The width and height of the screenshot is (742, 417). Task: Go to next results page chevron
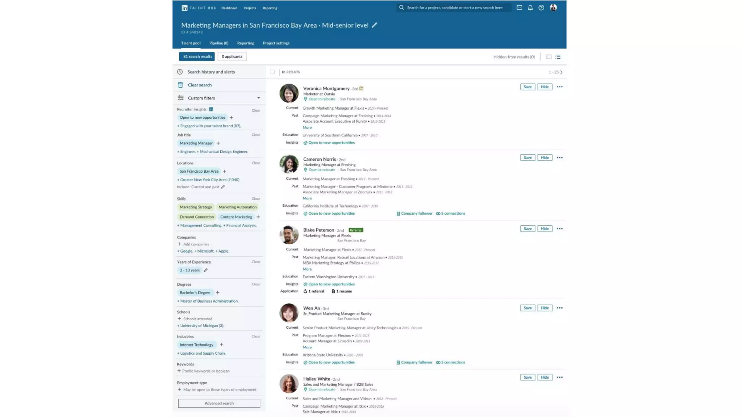562,72
